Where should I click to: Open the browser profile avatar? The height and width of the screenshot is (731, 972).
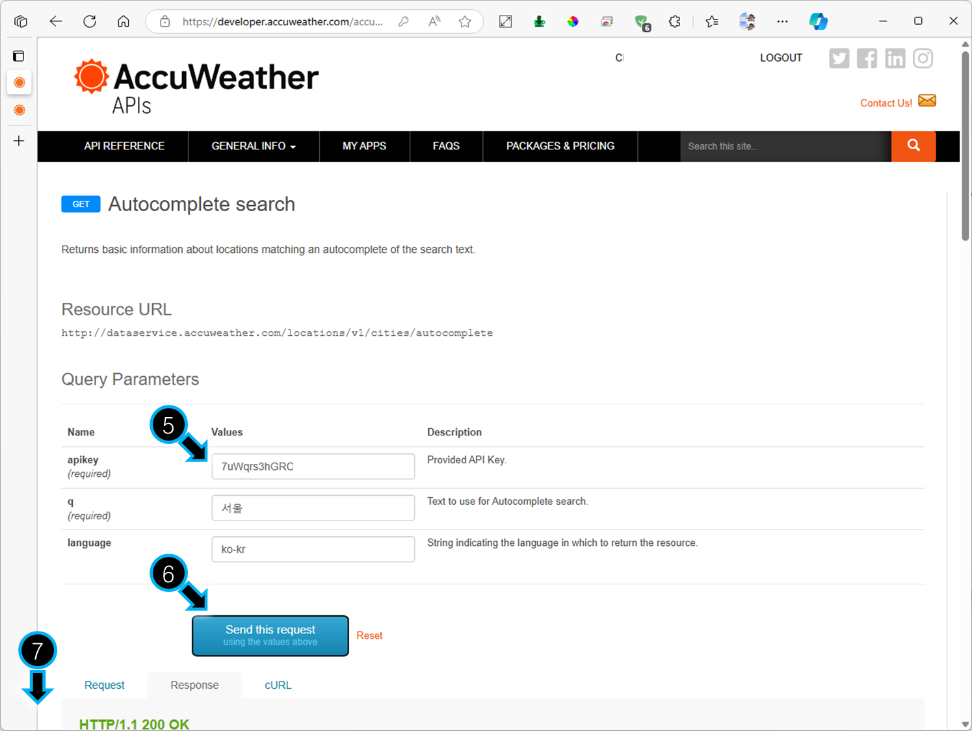747,21
